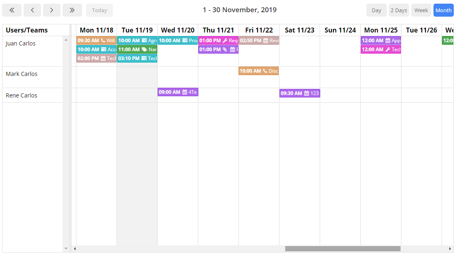The width and height of the screenshot is (455, 255).
Task: Click the users list scroll-down arrow
Action: (66, 248)
